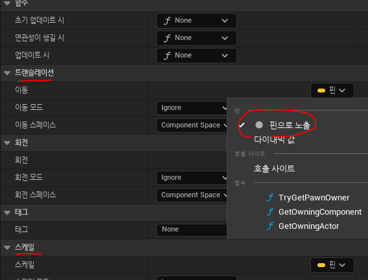
Task: Open the 연관성이 생길 시 function dropdown
Action: tap(196, 38)
